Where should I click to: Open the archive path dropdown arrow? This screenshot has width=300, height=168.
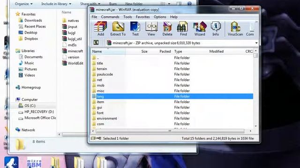pyautogui.click(x=256, y=43)
